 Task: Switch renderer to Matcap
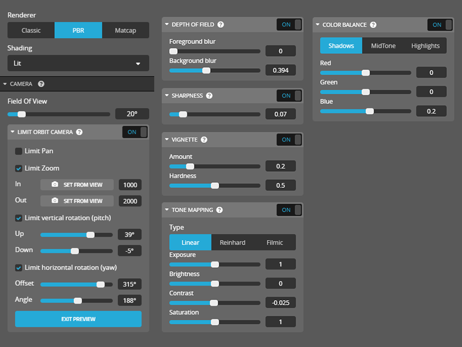click(125, 30)
